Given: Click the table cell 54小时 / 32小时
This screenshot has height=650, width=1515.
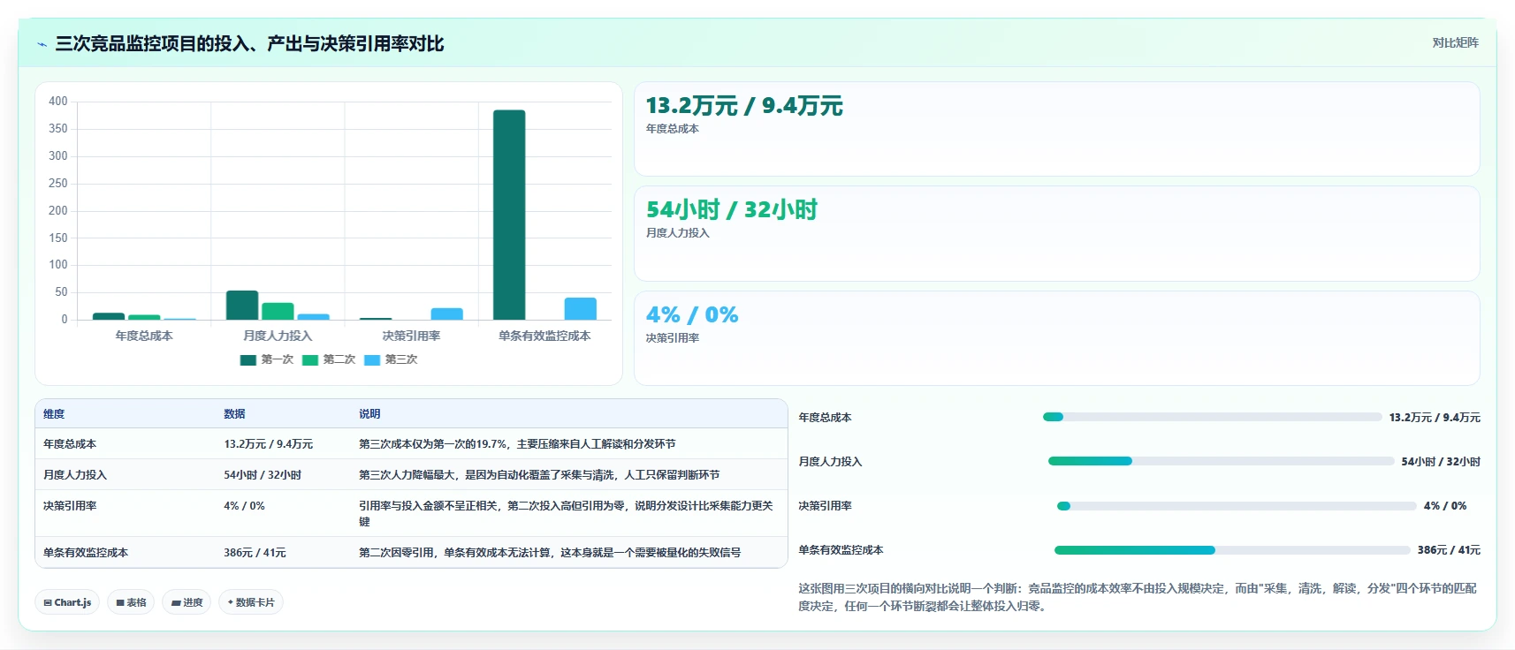Looking at the screenshot, I should tap(263, 475).
